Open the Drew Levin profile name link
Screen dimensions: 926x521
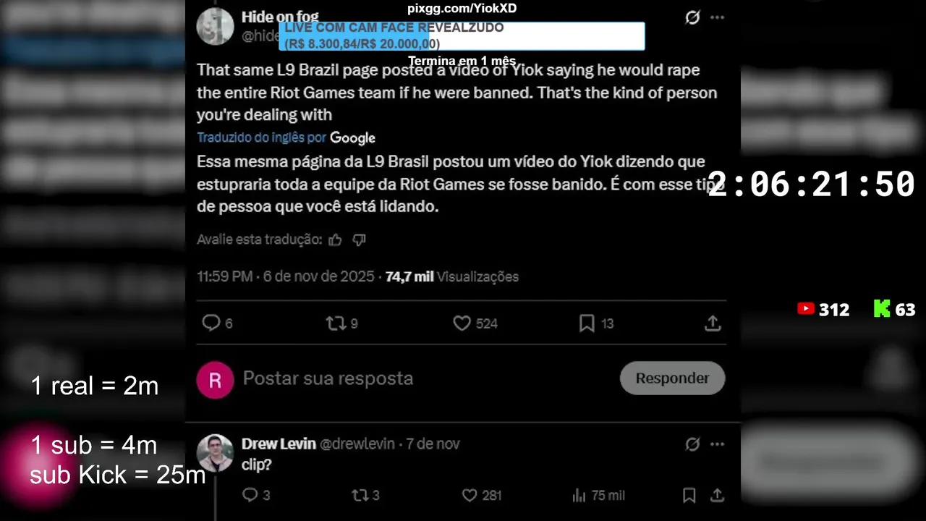(279, 444)
